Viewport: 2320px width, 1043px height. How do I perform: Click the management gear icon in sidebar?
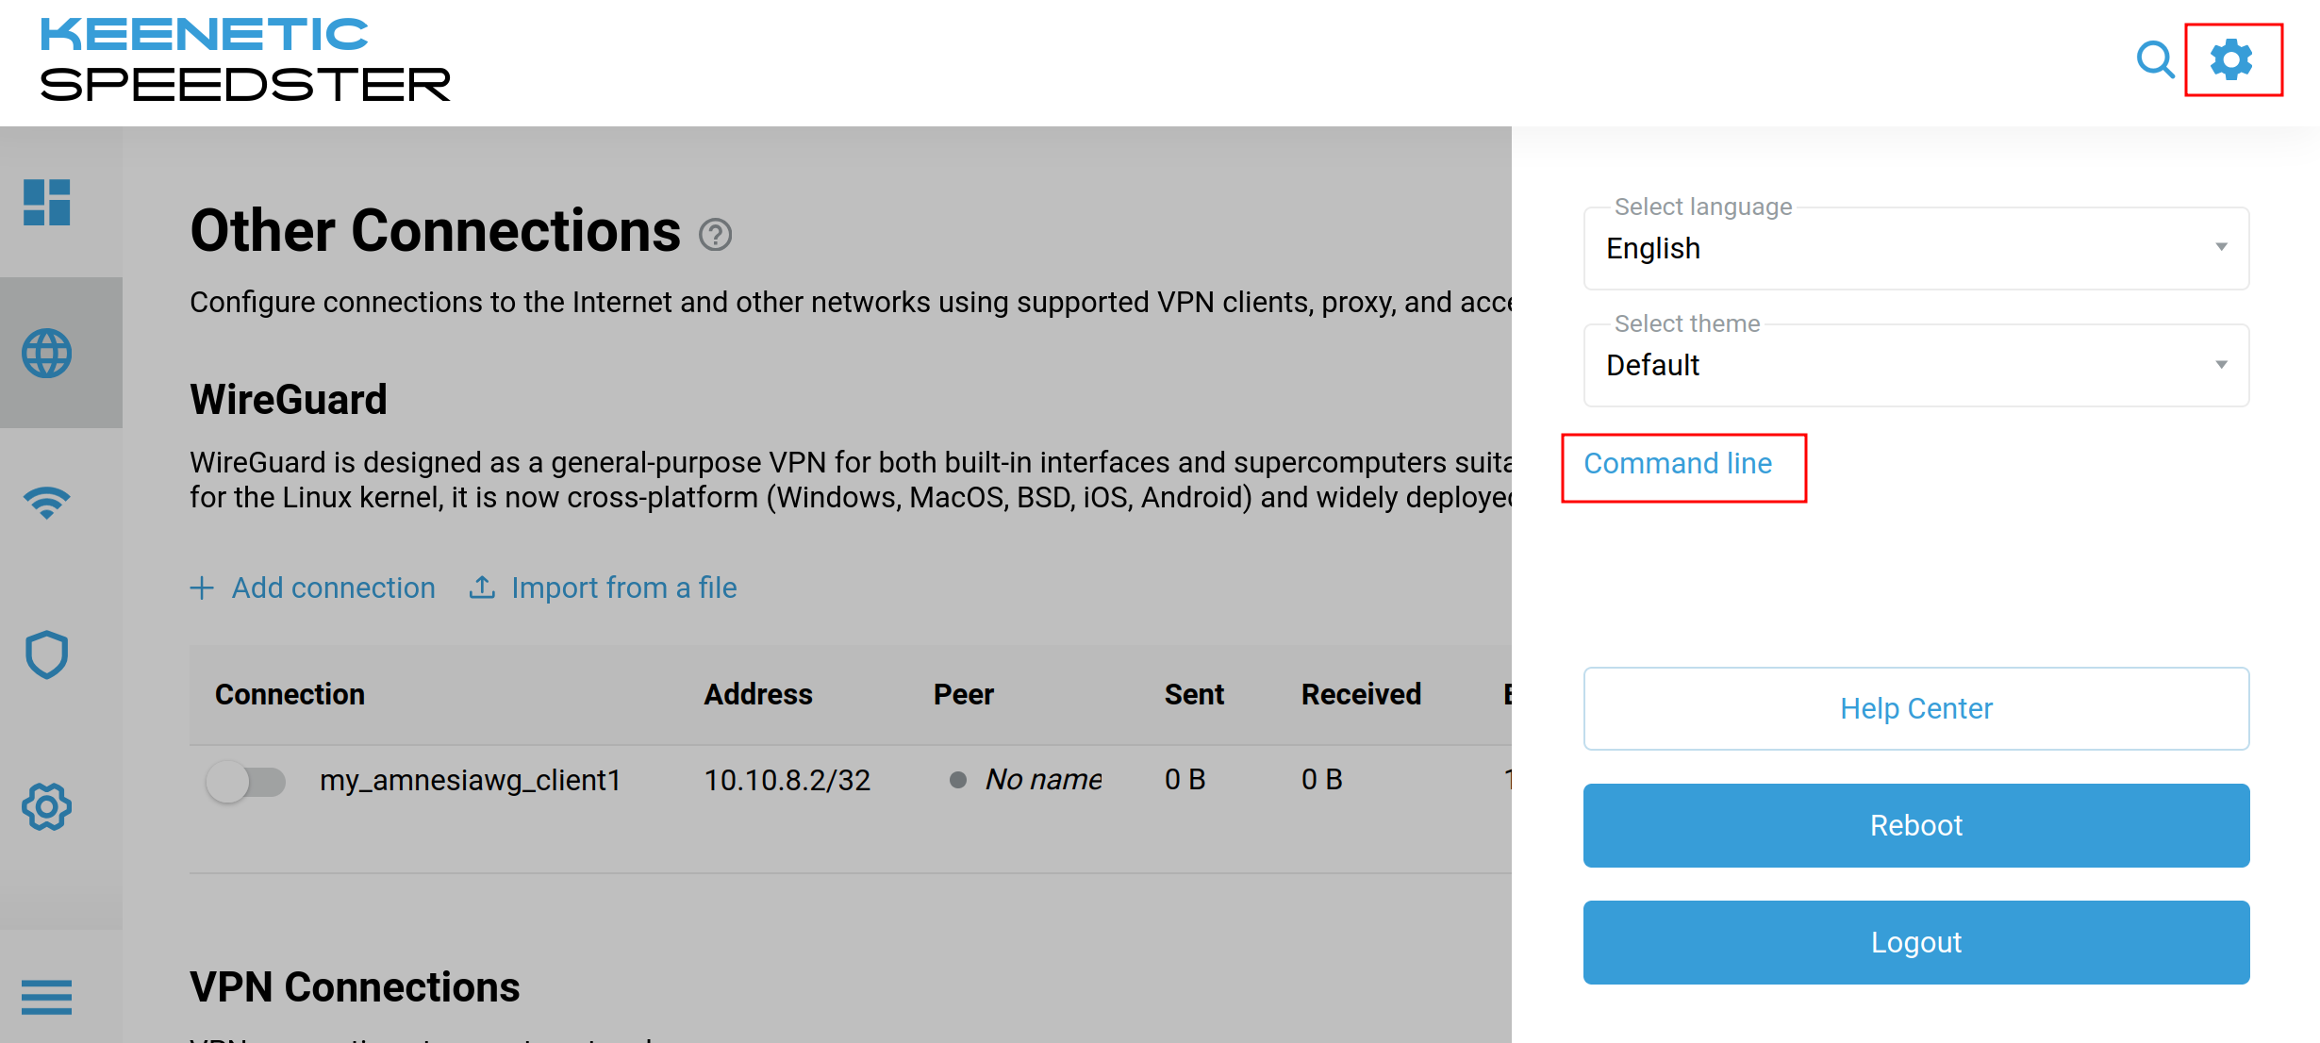(x=47, y=806)
